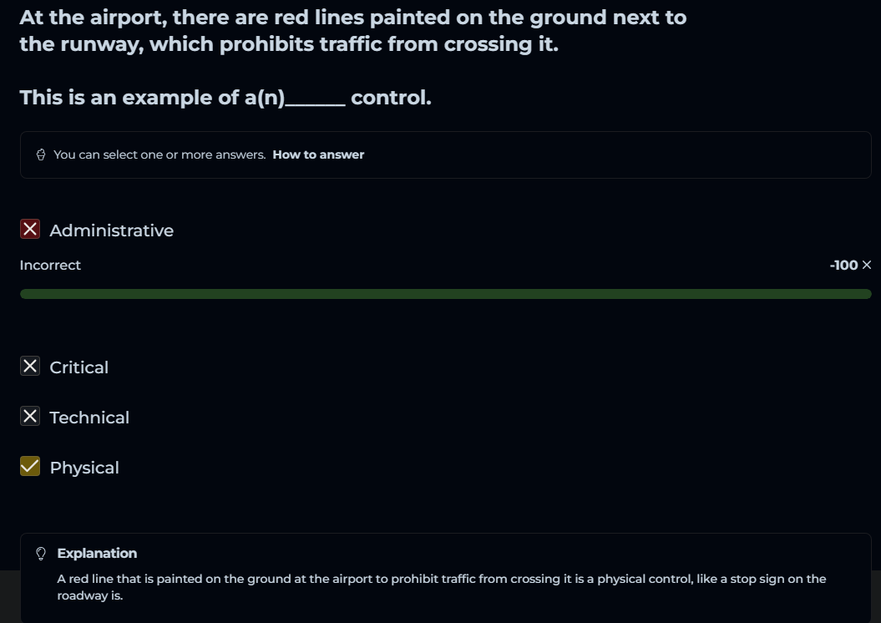The image size is (881, 623).
Task: Click the airport red lines question text
Action: (352, 30)
